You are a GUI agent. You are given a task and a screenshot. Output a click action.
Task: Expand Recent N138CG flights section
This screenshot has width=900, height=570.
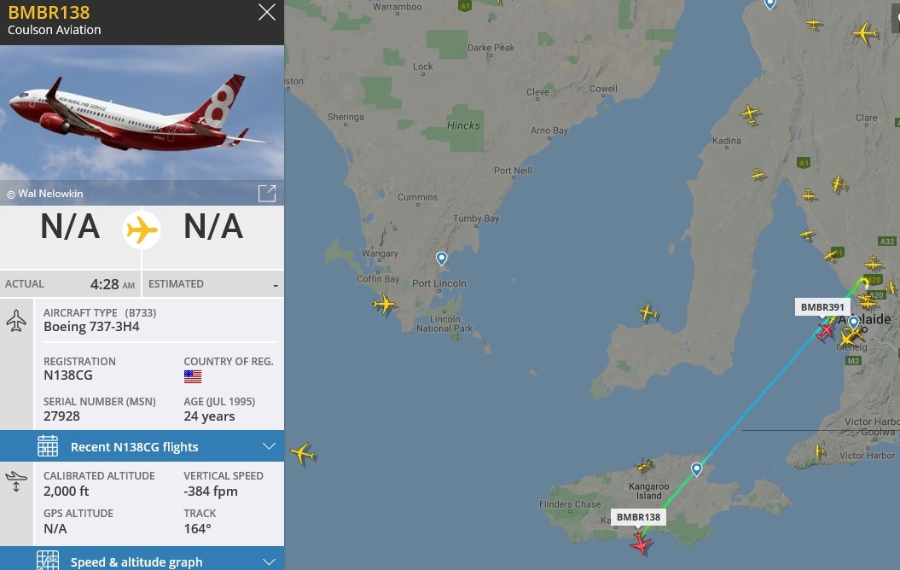tap(142, 446)
